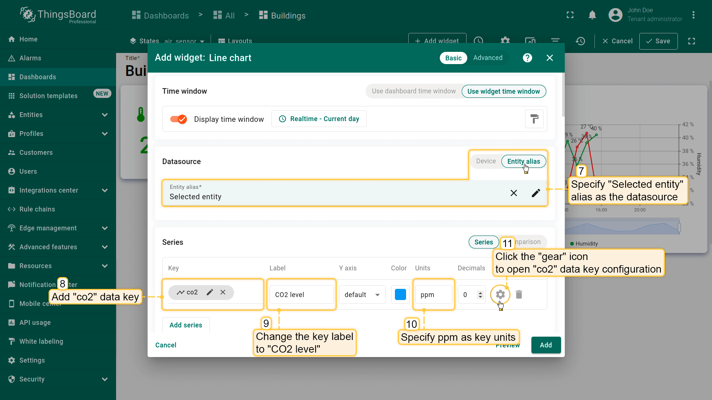
Task: Edit the Selected entity alias with pencil
Action: click(x=535, y=193)
